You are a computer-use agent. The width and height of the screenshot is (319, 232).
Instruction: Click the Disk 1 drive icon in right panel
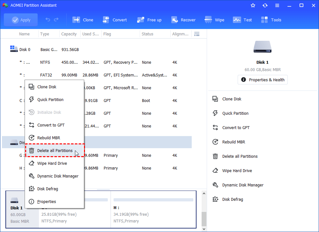[263, 47]
